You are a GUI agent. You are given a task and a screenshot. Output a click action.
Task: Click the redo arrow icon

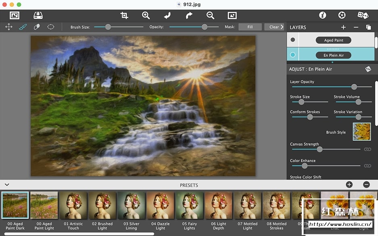[189, 15]
